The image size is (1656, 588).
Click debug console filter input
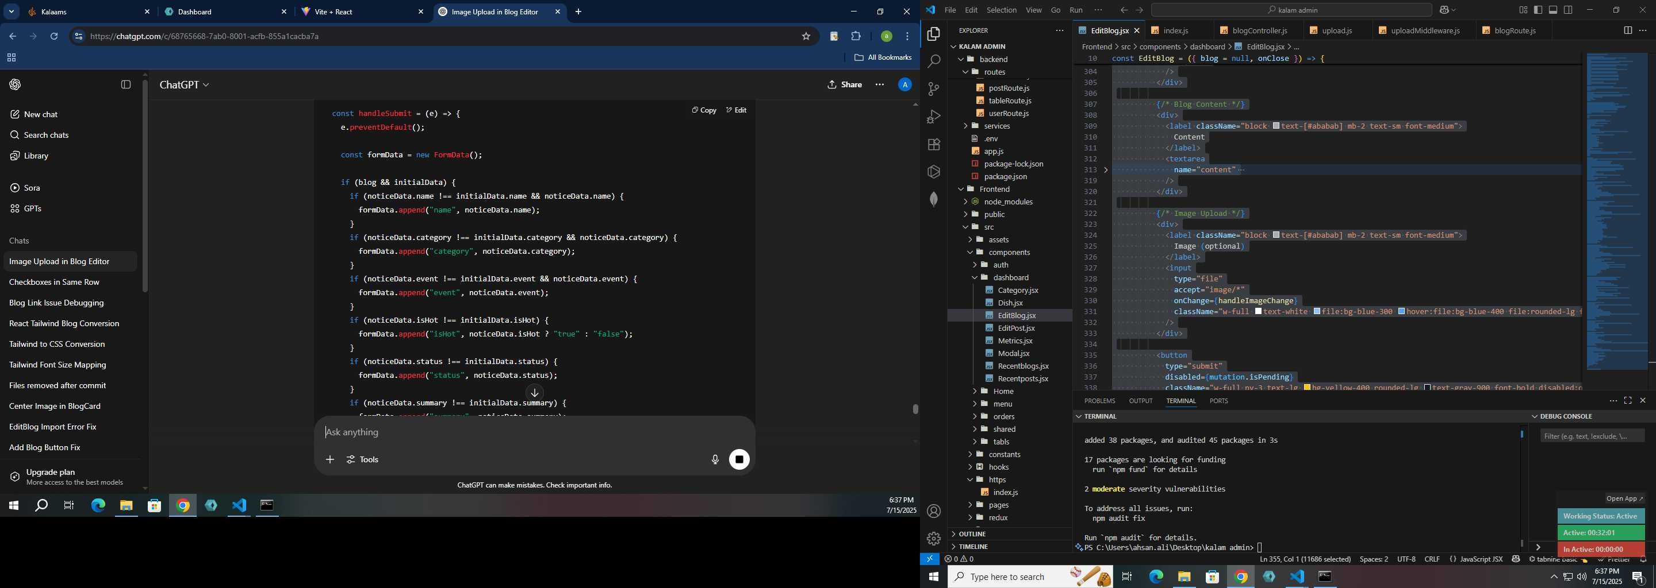point(1592,436)
